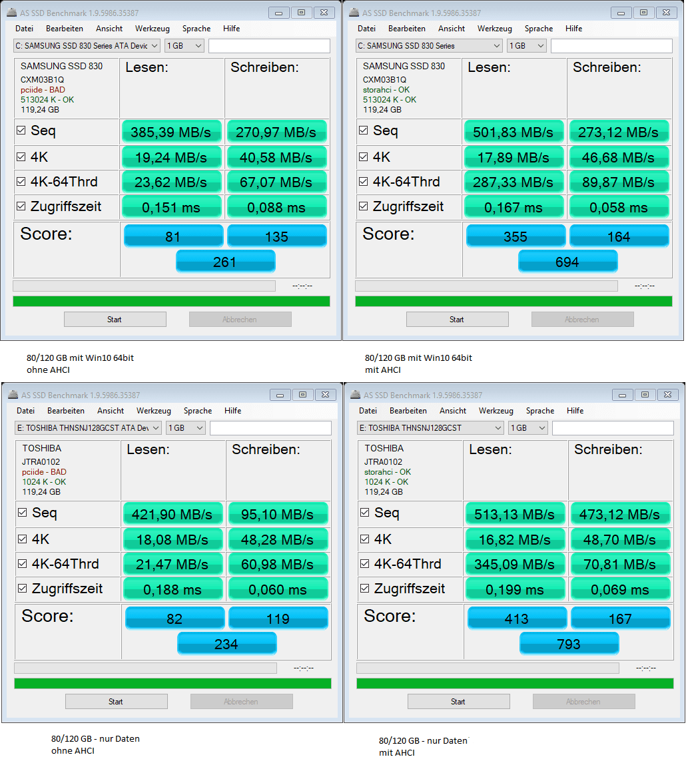Click the 95,10 MB/s Seq write result
Image resolution: width=686 pixels, height=767 pixels.
click(278, 514)
